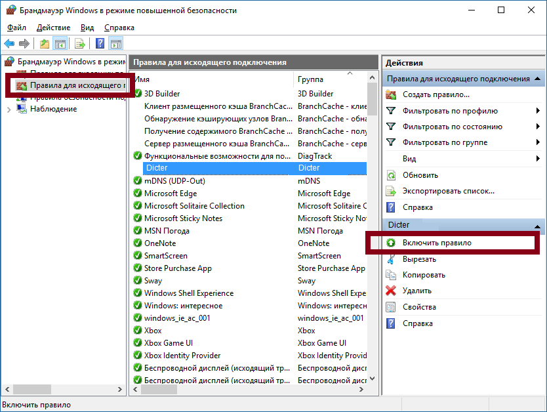This screenshot has width=547, height=412.
Task: Toggle the console tree with the toolbar button
Action: pos(60,44)
